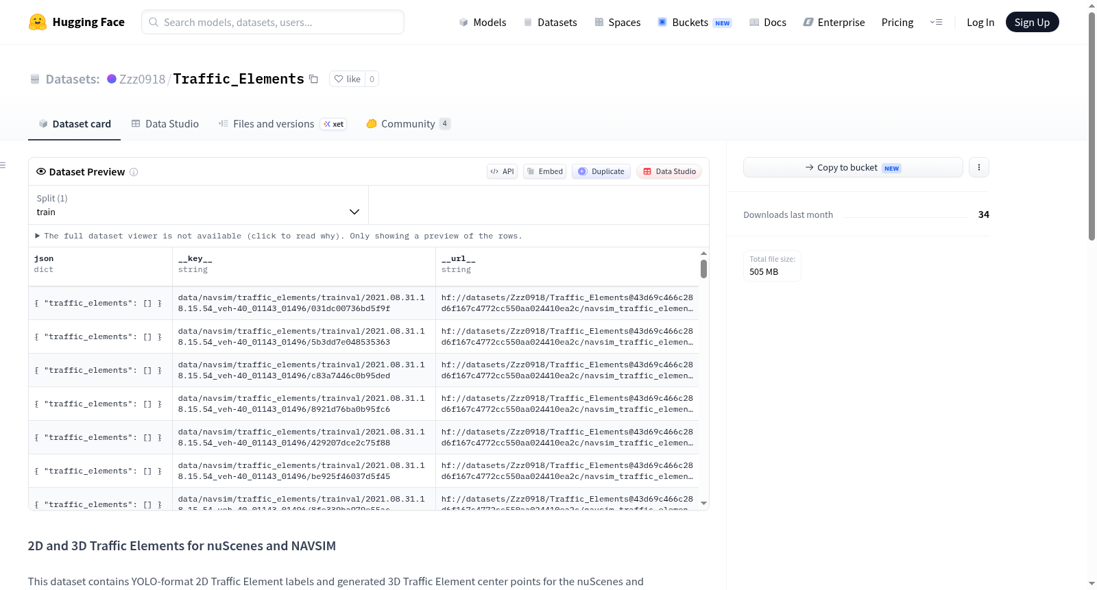
Task: Open the Files and versions tab
Action: 282,124
